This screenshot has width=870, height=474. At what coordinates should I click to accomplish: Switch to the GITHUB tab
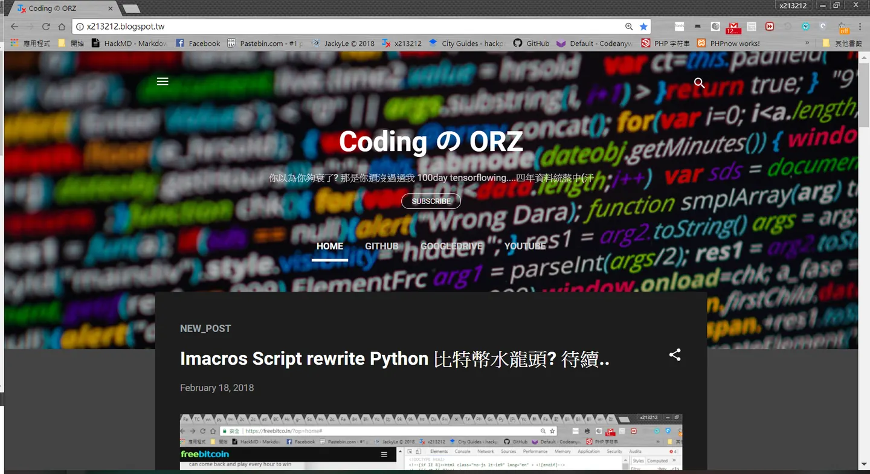point(381,246)
